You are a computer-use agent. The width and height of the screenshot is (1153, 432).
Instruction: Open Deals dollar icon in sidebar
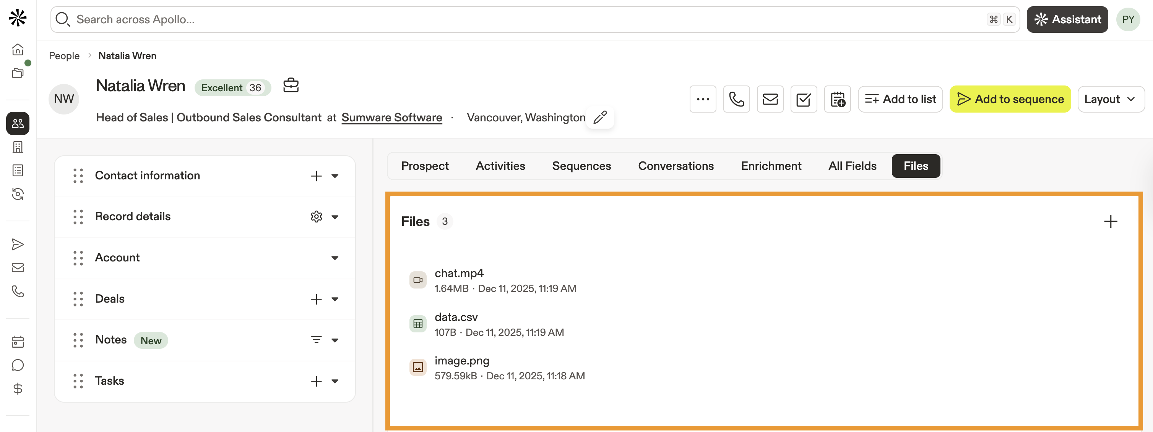click(18, 388)
